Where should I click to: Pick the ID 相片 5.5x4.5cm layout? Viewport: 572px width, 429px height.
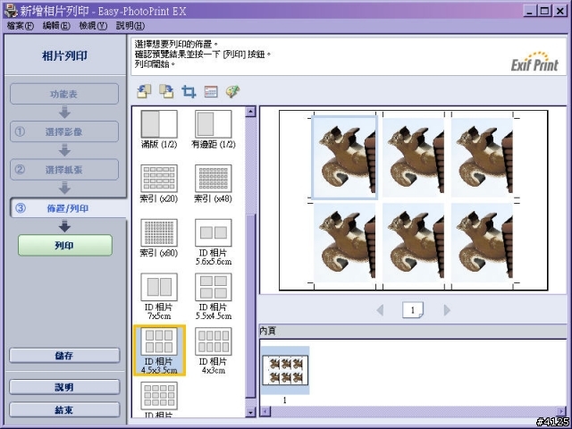tap(214, 297)
